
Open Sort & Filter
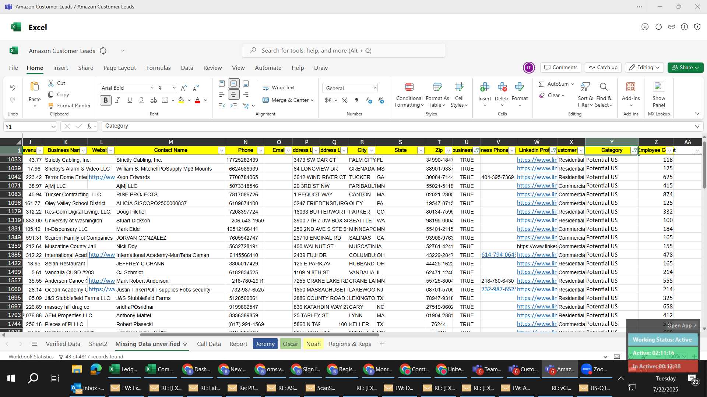pos(585,96)
